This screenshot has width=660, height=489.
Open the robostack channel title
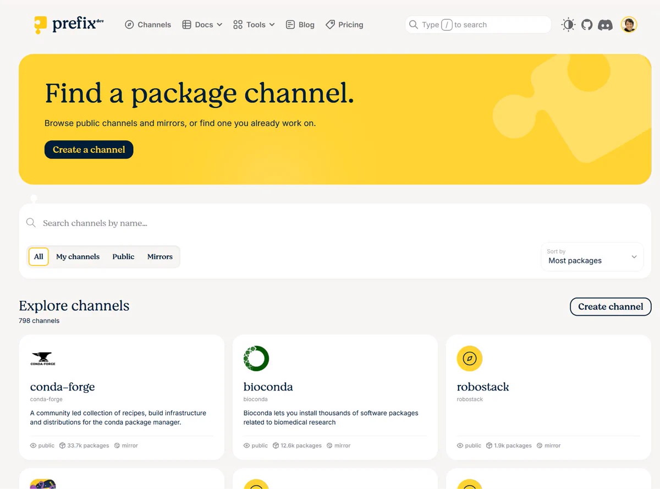point(483,387)
